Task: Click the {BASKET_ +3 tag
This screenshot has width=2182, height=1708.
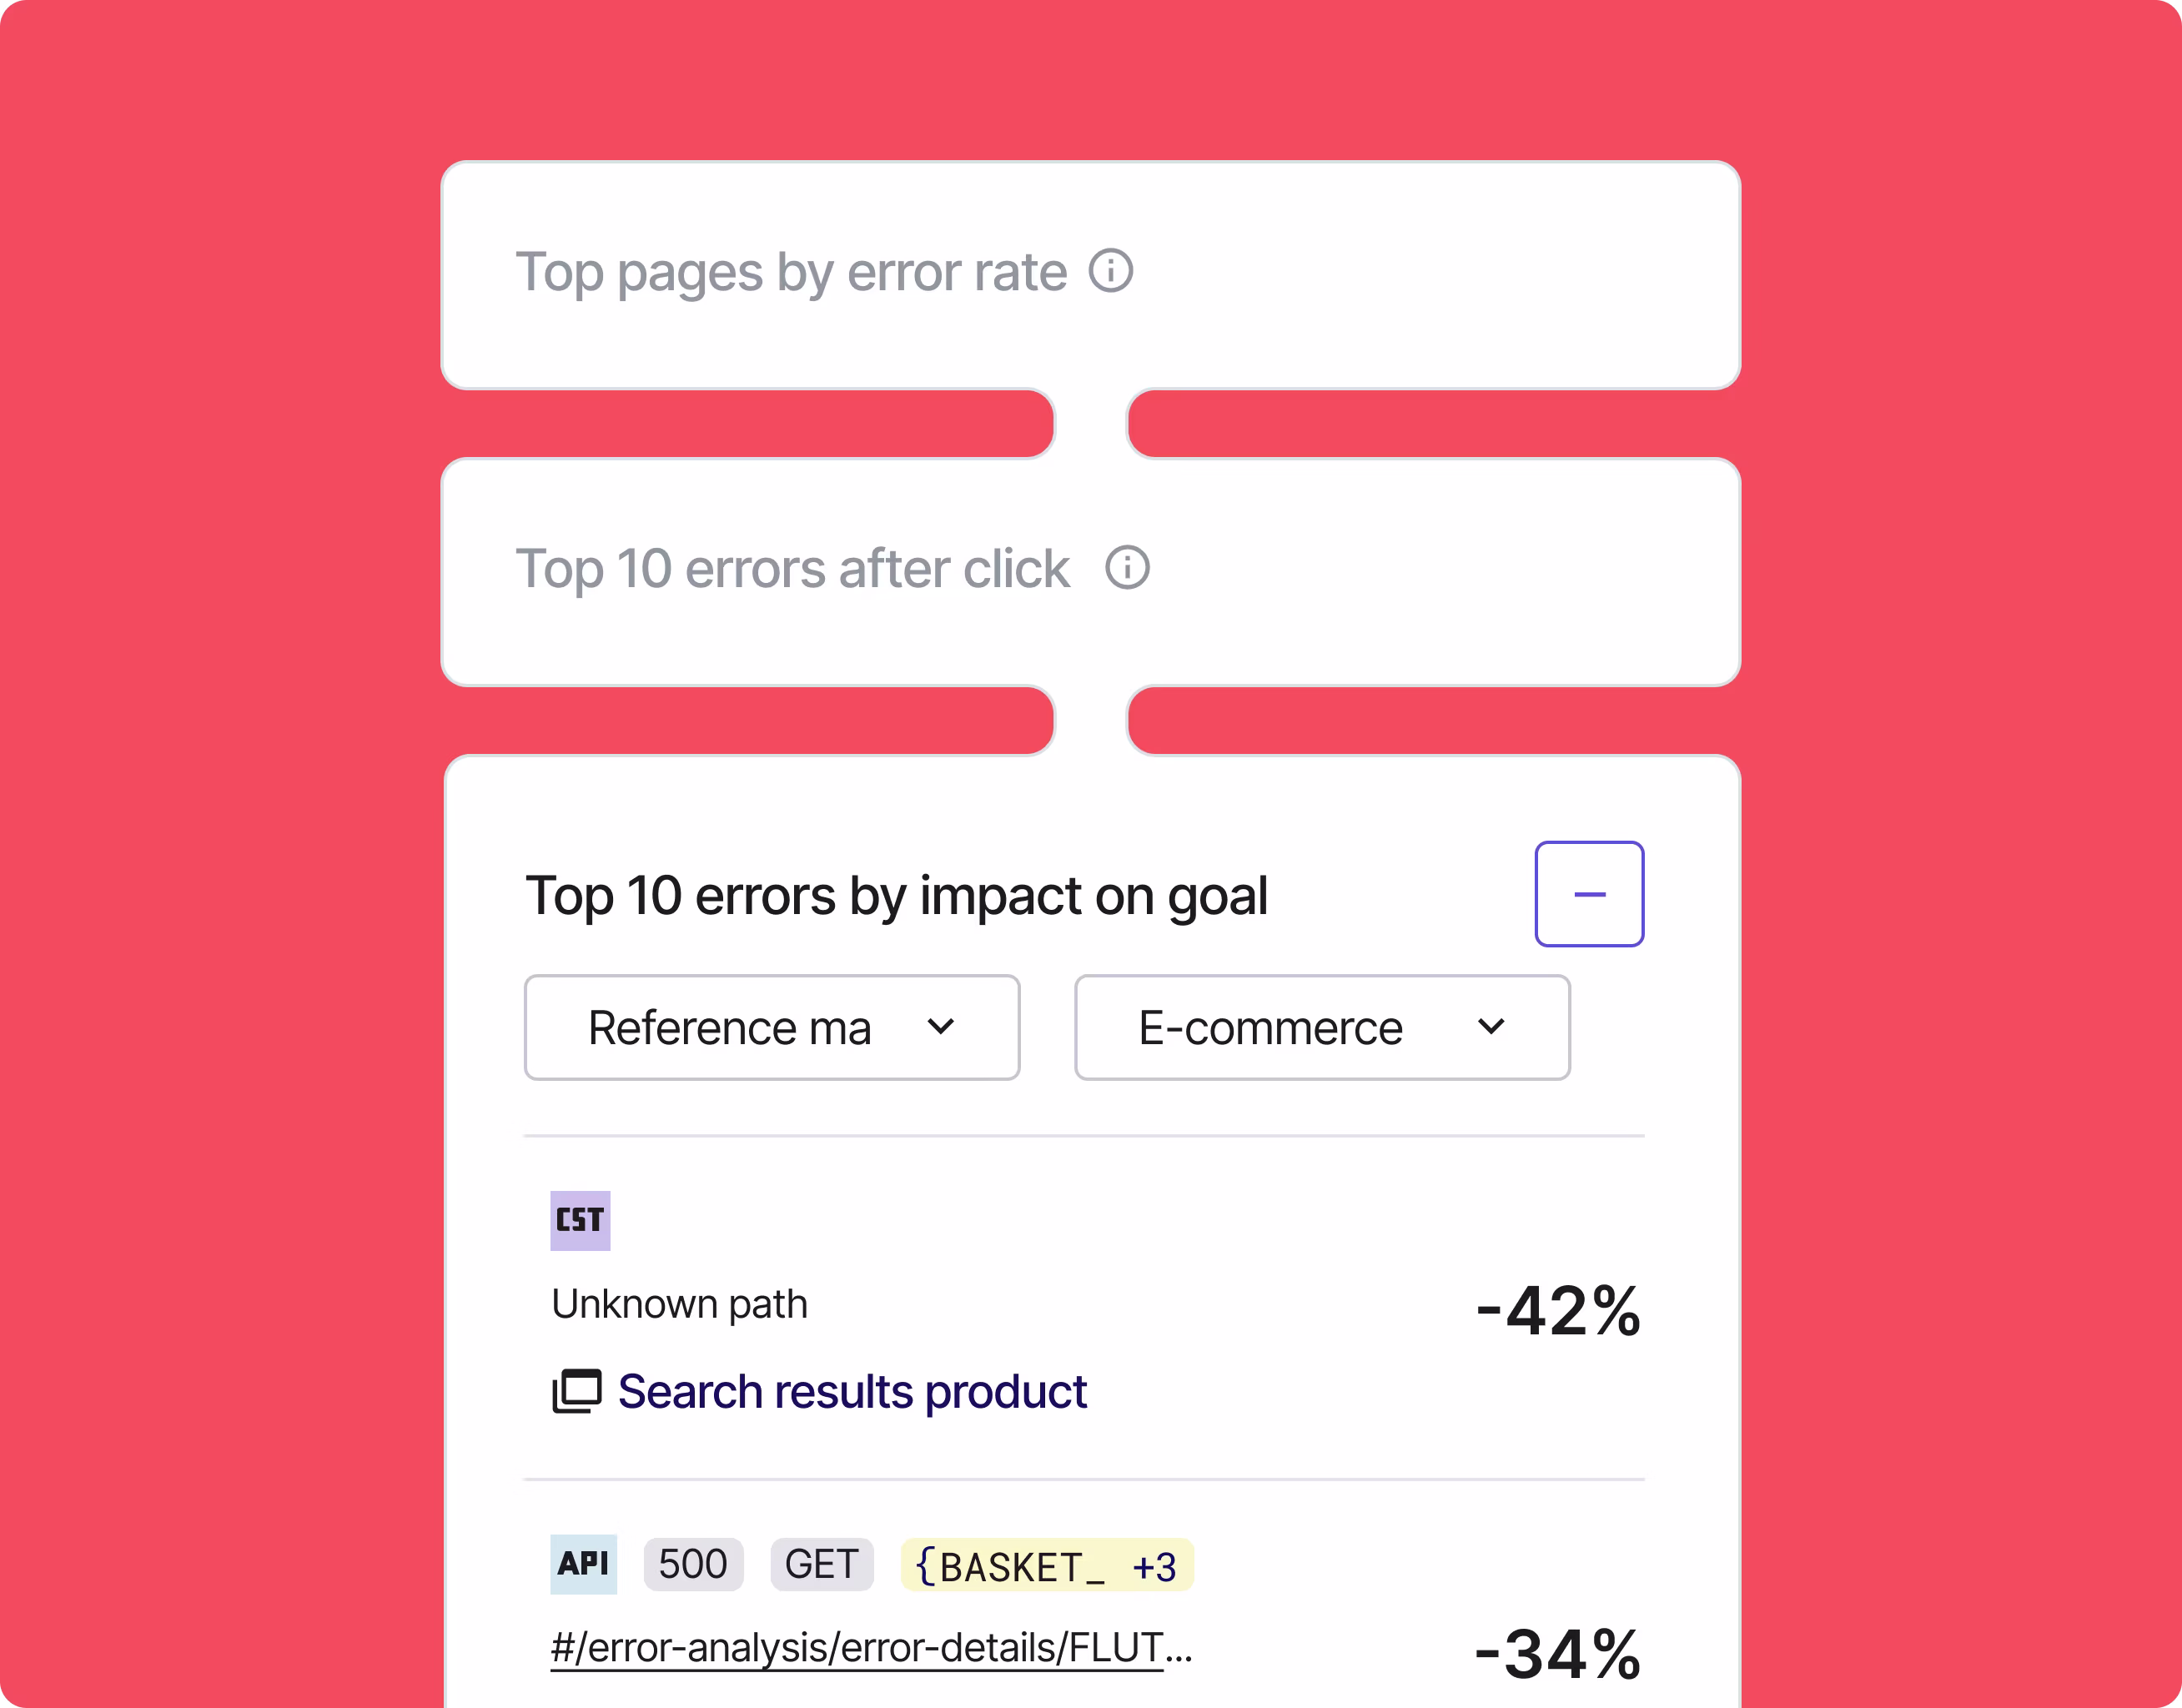Action: pos(1047,1564)
